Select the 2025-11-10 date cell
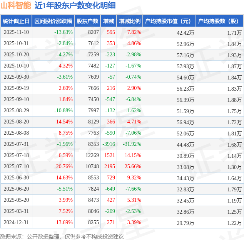The width and height of the screenshot is (244, 240). (16, 32)
